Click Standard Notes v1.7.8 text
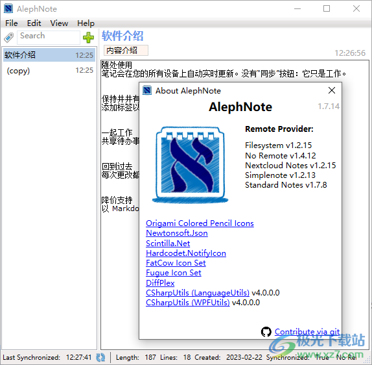 (x=286, y=184)
